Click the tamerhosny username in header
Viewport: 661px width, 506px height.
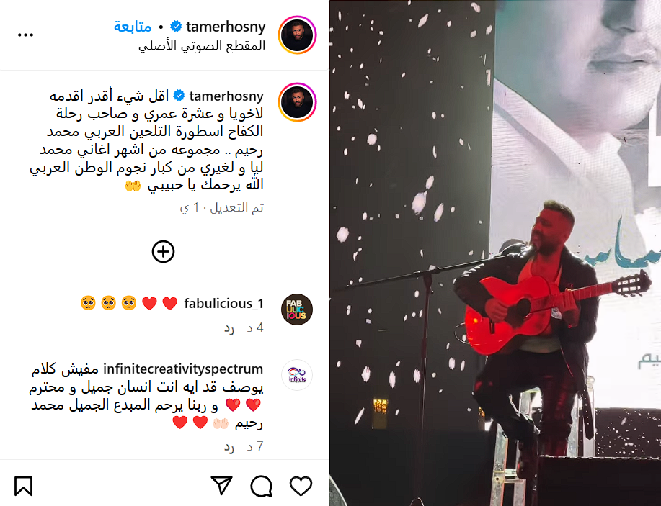click(226, 27)
